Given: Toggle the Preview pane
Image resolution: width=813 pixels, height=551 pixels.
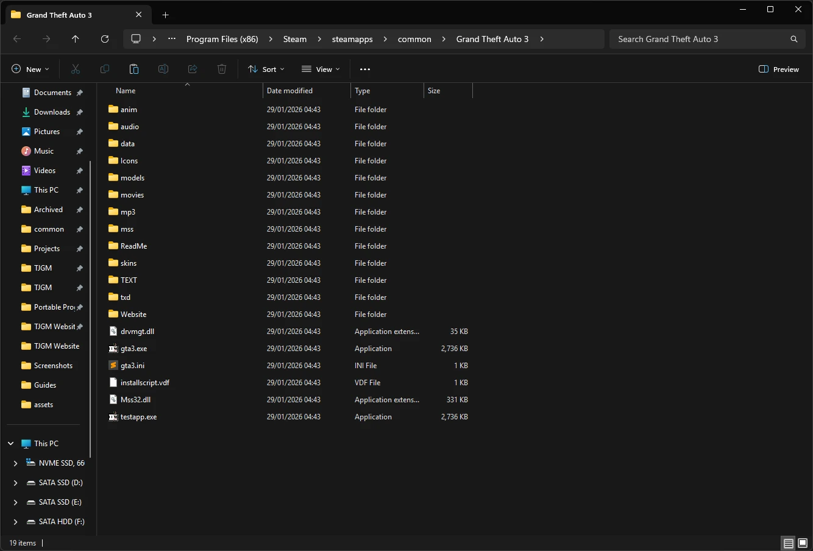Looking at the screenshot, I should 779,69.
